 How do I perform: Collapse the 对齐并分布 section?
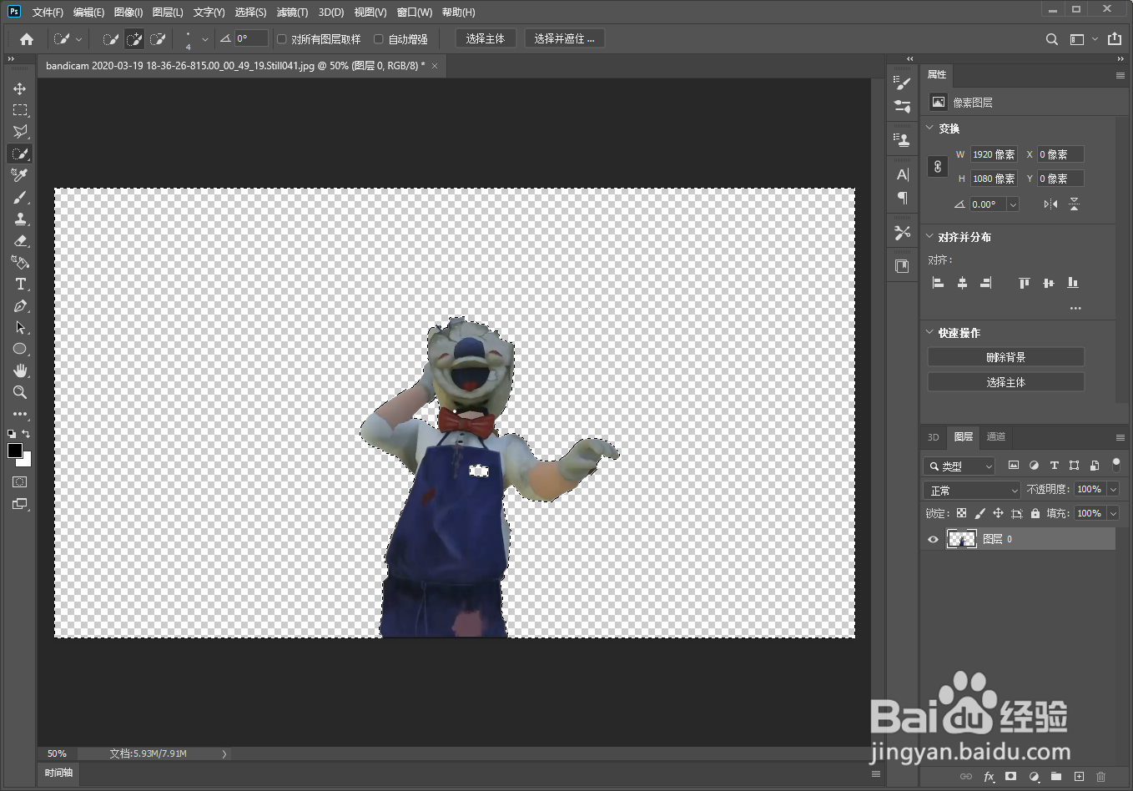point(929,236)
